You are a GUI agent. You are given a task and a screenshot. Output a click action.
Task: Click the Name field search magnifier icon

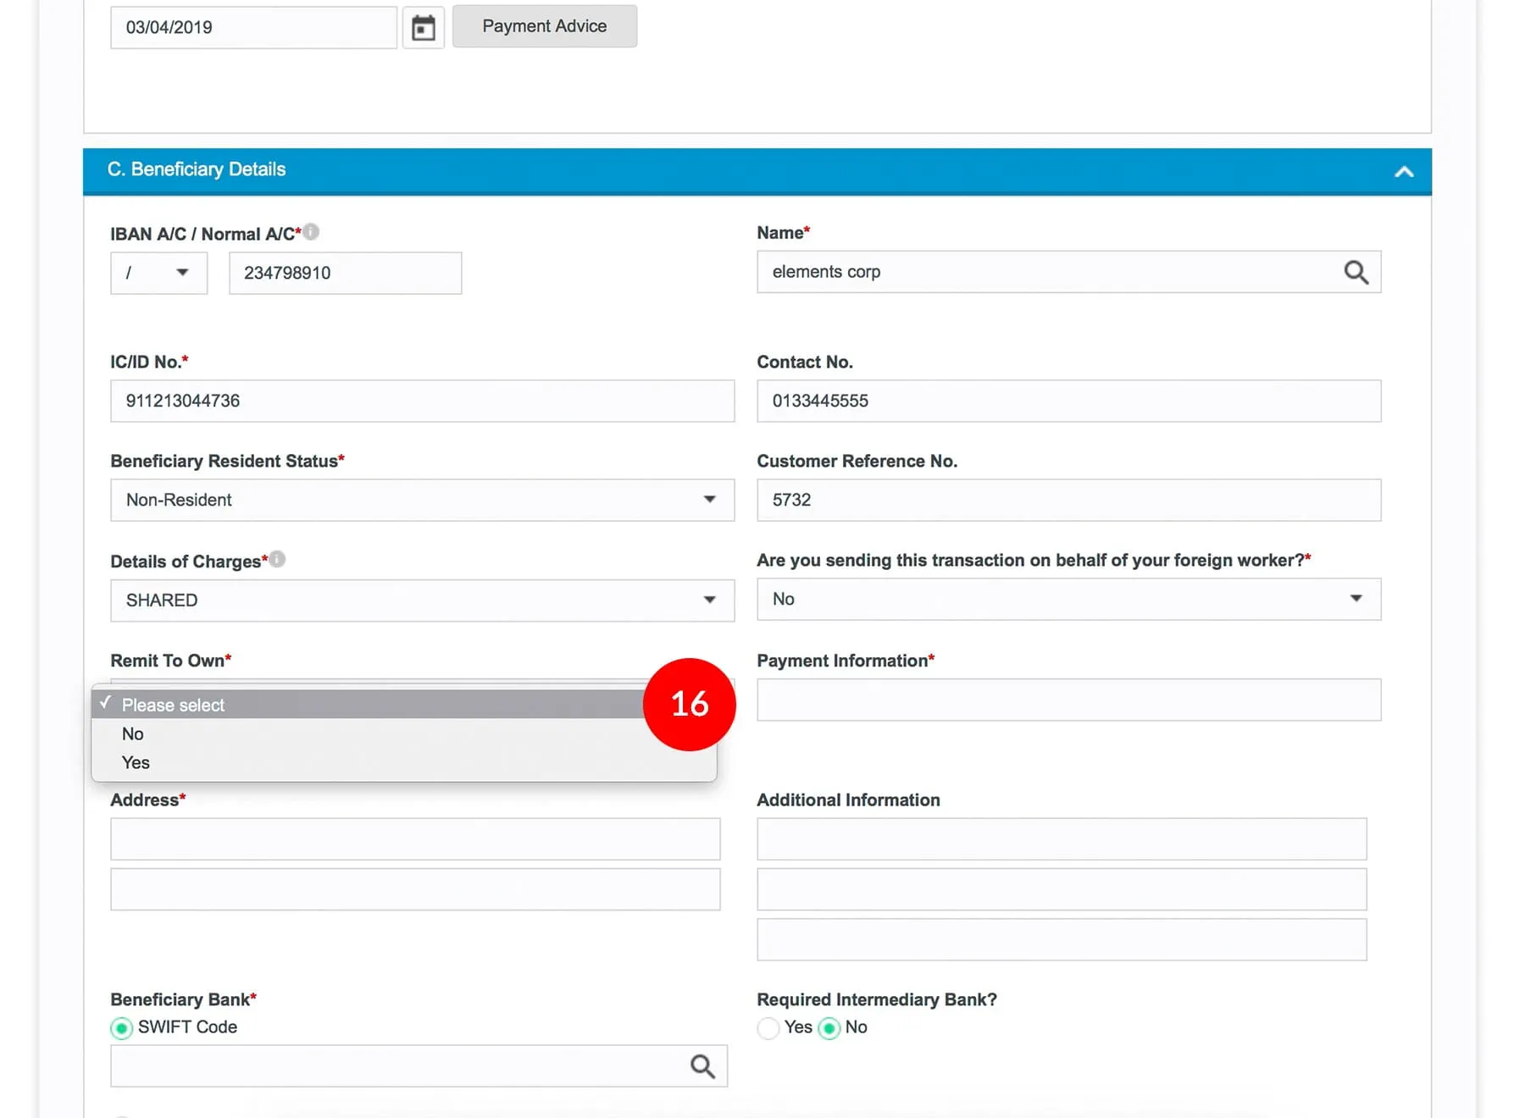(1356, 272)
